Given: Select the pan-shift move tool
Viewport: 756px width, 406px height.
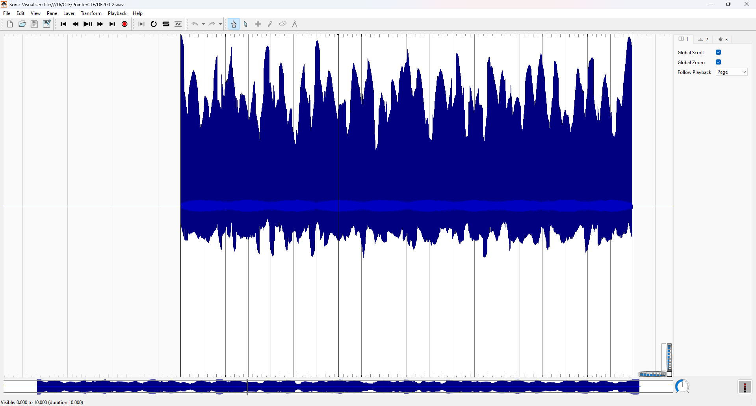Looking at the screenshot, I should click(258, 24).
